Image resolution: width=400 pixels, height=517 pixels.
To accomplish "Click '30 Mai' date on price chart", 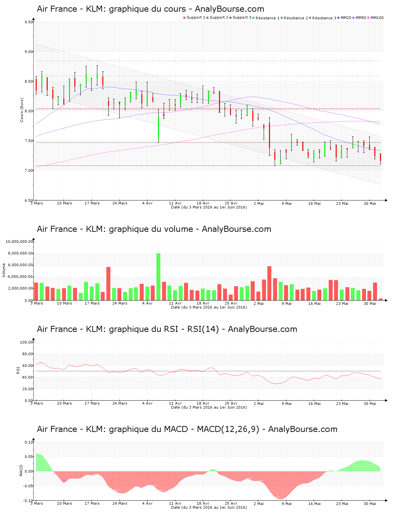I will point(370,203).
